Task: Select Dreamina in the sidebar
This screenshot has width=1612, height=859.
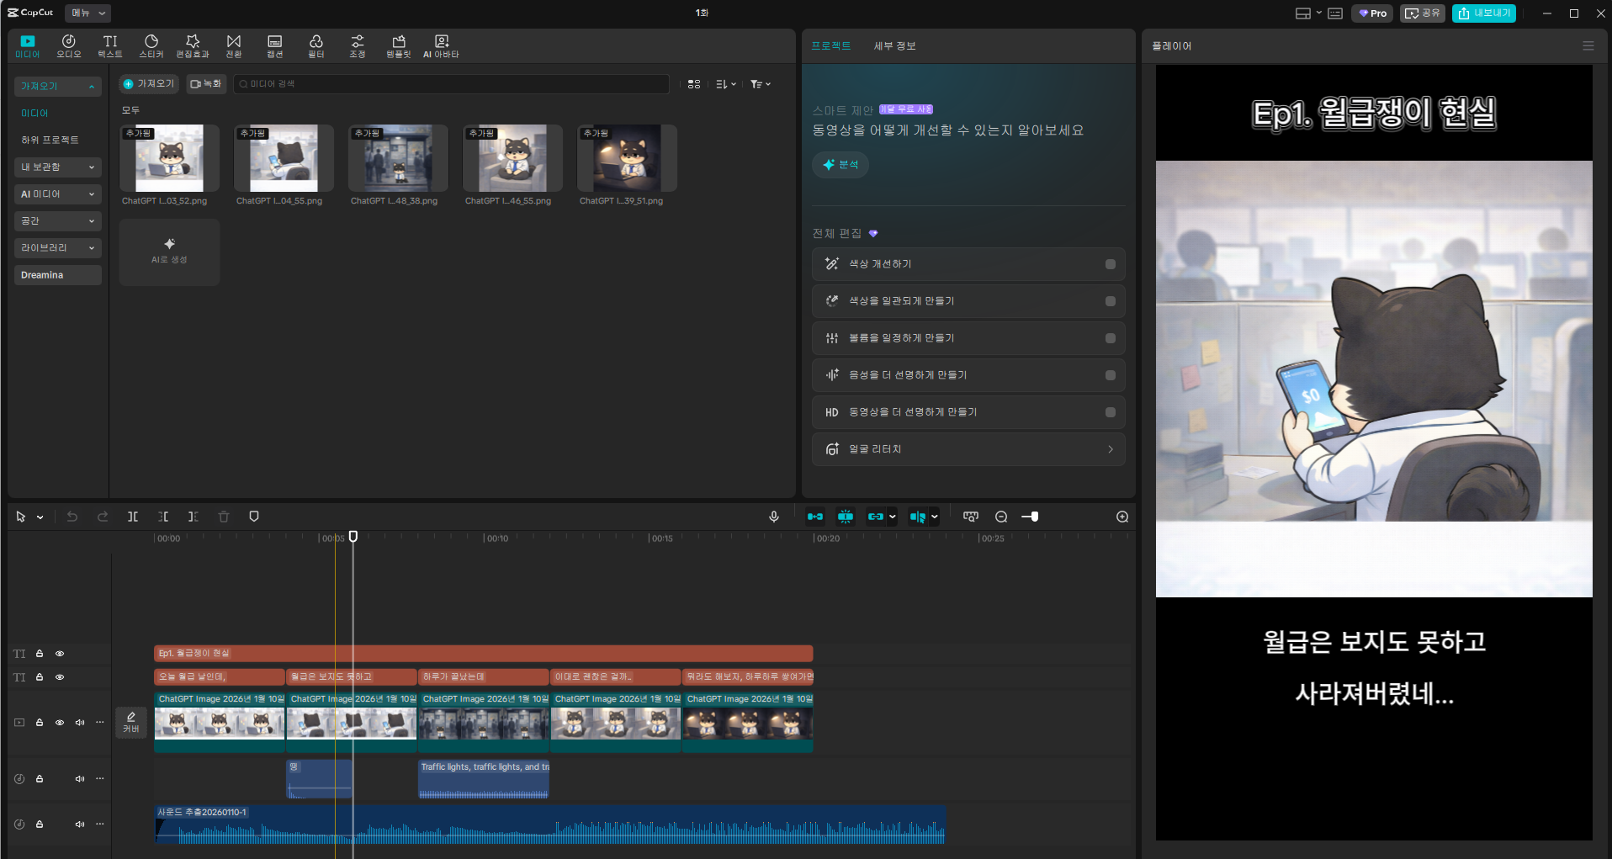Action: 58,275
